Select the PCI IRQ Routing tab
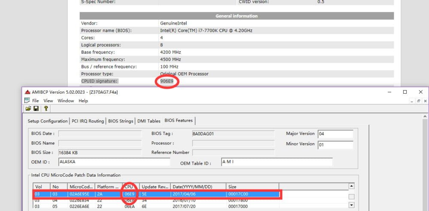This screenshot has height=211, width=429. pyautogui.click(x=88, y=121)
